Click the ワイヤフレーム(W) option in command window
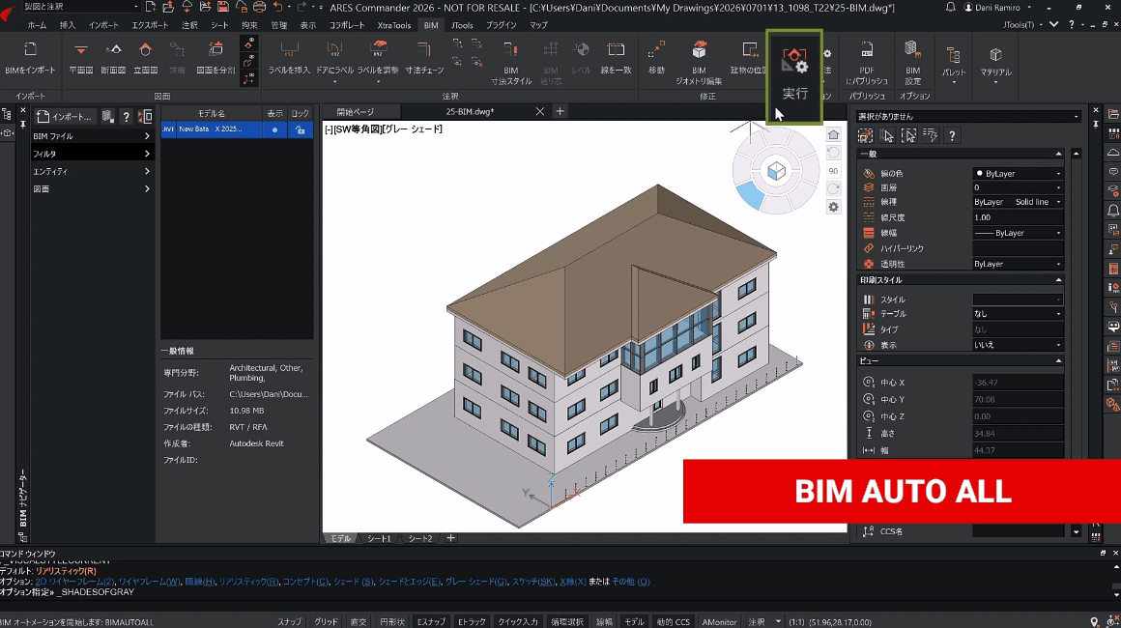 149,582
